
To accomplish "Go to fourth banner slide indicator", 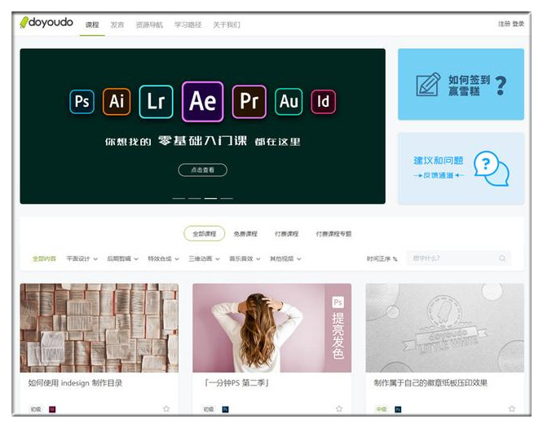I will [227, 198].
